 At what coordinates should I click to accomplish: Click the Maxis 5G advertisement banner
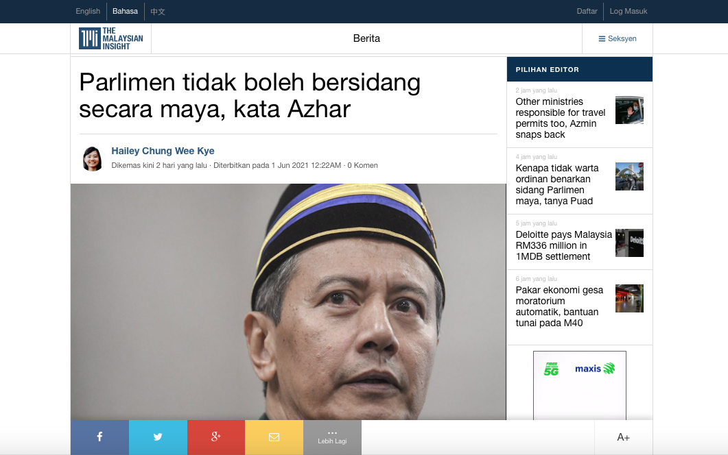(x=579, y=384)
